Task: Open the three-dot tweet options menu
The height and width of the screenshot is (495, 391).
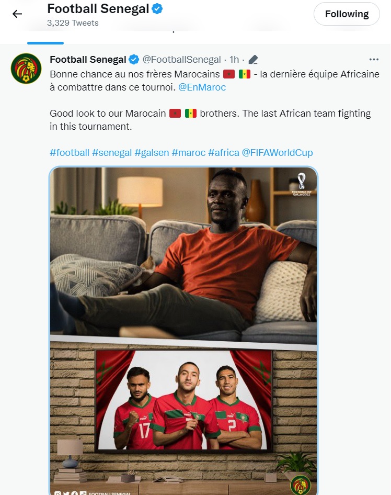Action: pyautogui.click(x=374, y=59)
